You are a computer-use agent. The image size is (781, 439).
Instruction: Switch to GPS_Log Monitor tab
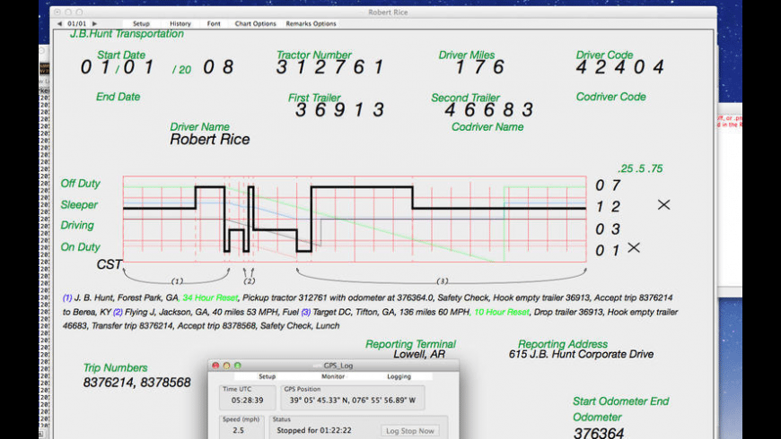333,376
